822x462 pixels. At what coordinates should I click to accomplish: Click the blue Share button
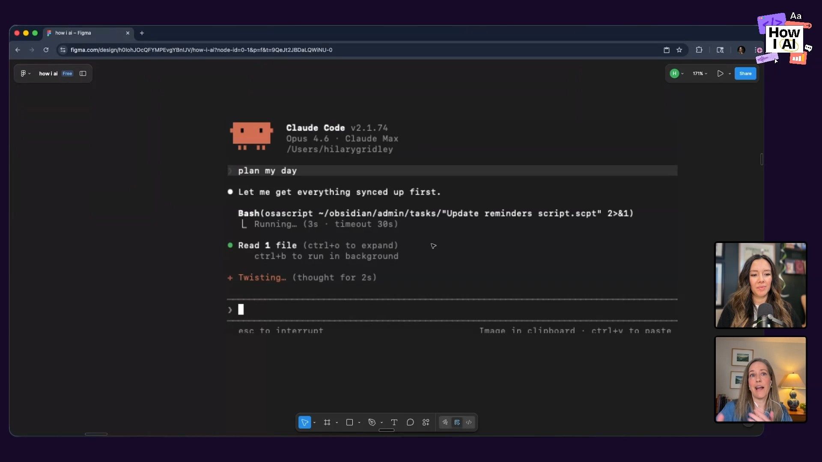(x=745, y=74)
